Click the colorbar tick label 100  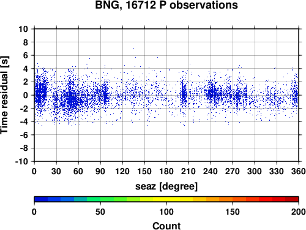coord(166,212)
